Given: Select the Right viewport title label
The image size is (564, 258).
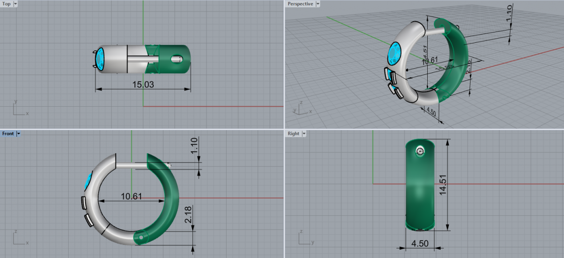Looking at the screenshot, I should 293,133.
